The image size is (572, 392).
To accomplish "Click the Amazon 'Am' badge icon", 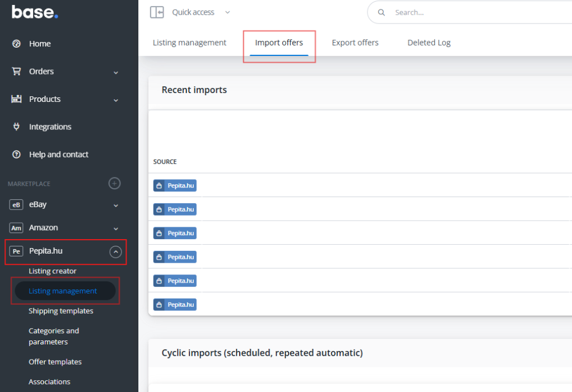I will coord(16,228).
